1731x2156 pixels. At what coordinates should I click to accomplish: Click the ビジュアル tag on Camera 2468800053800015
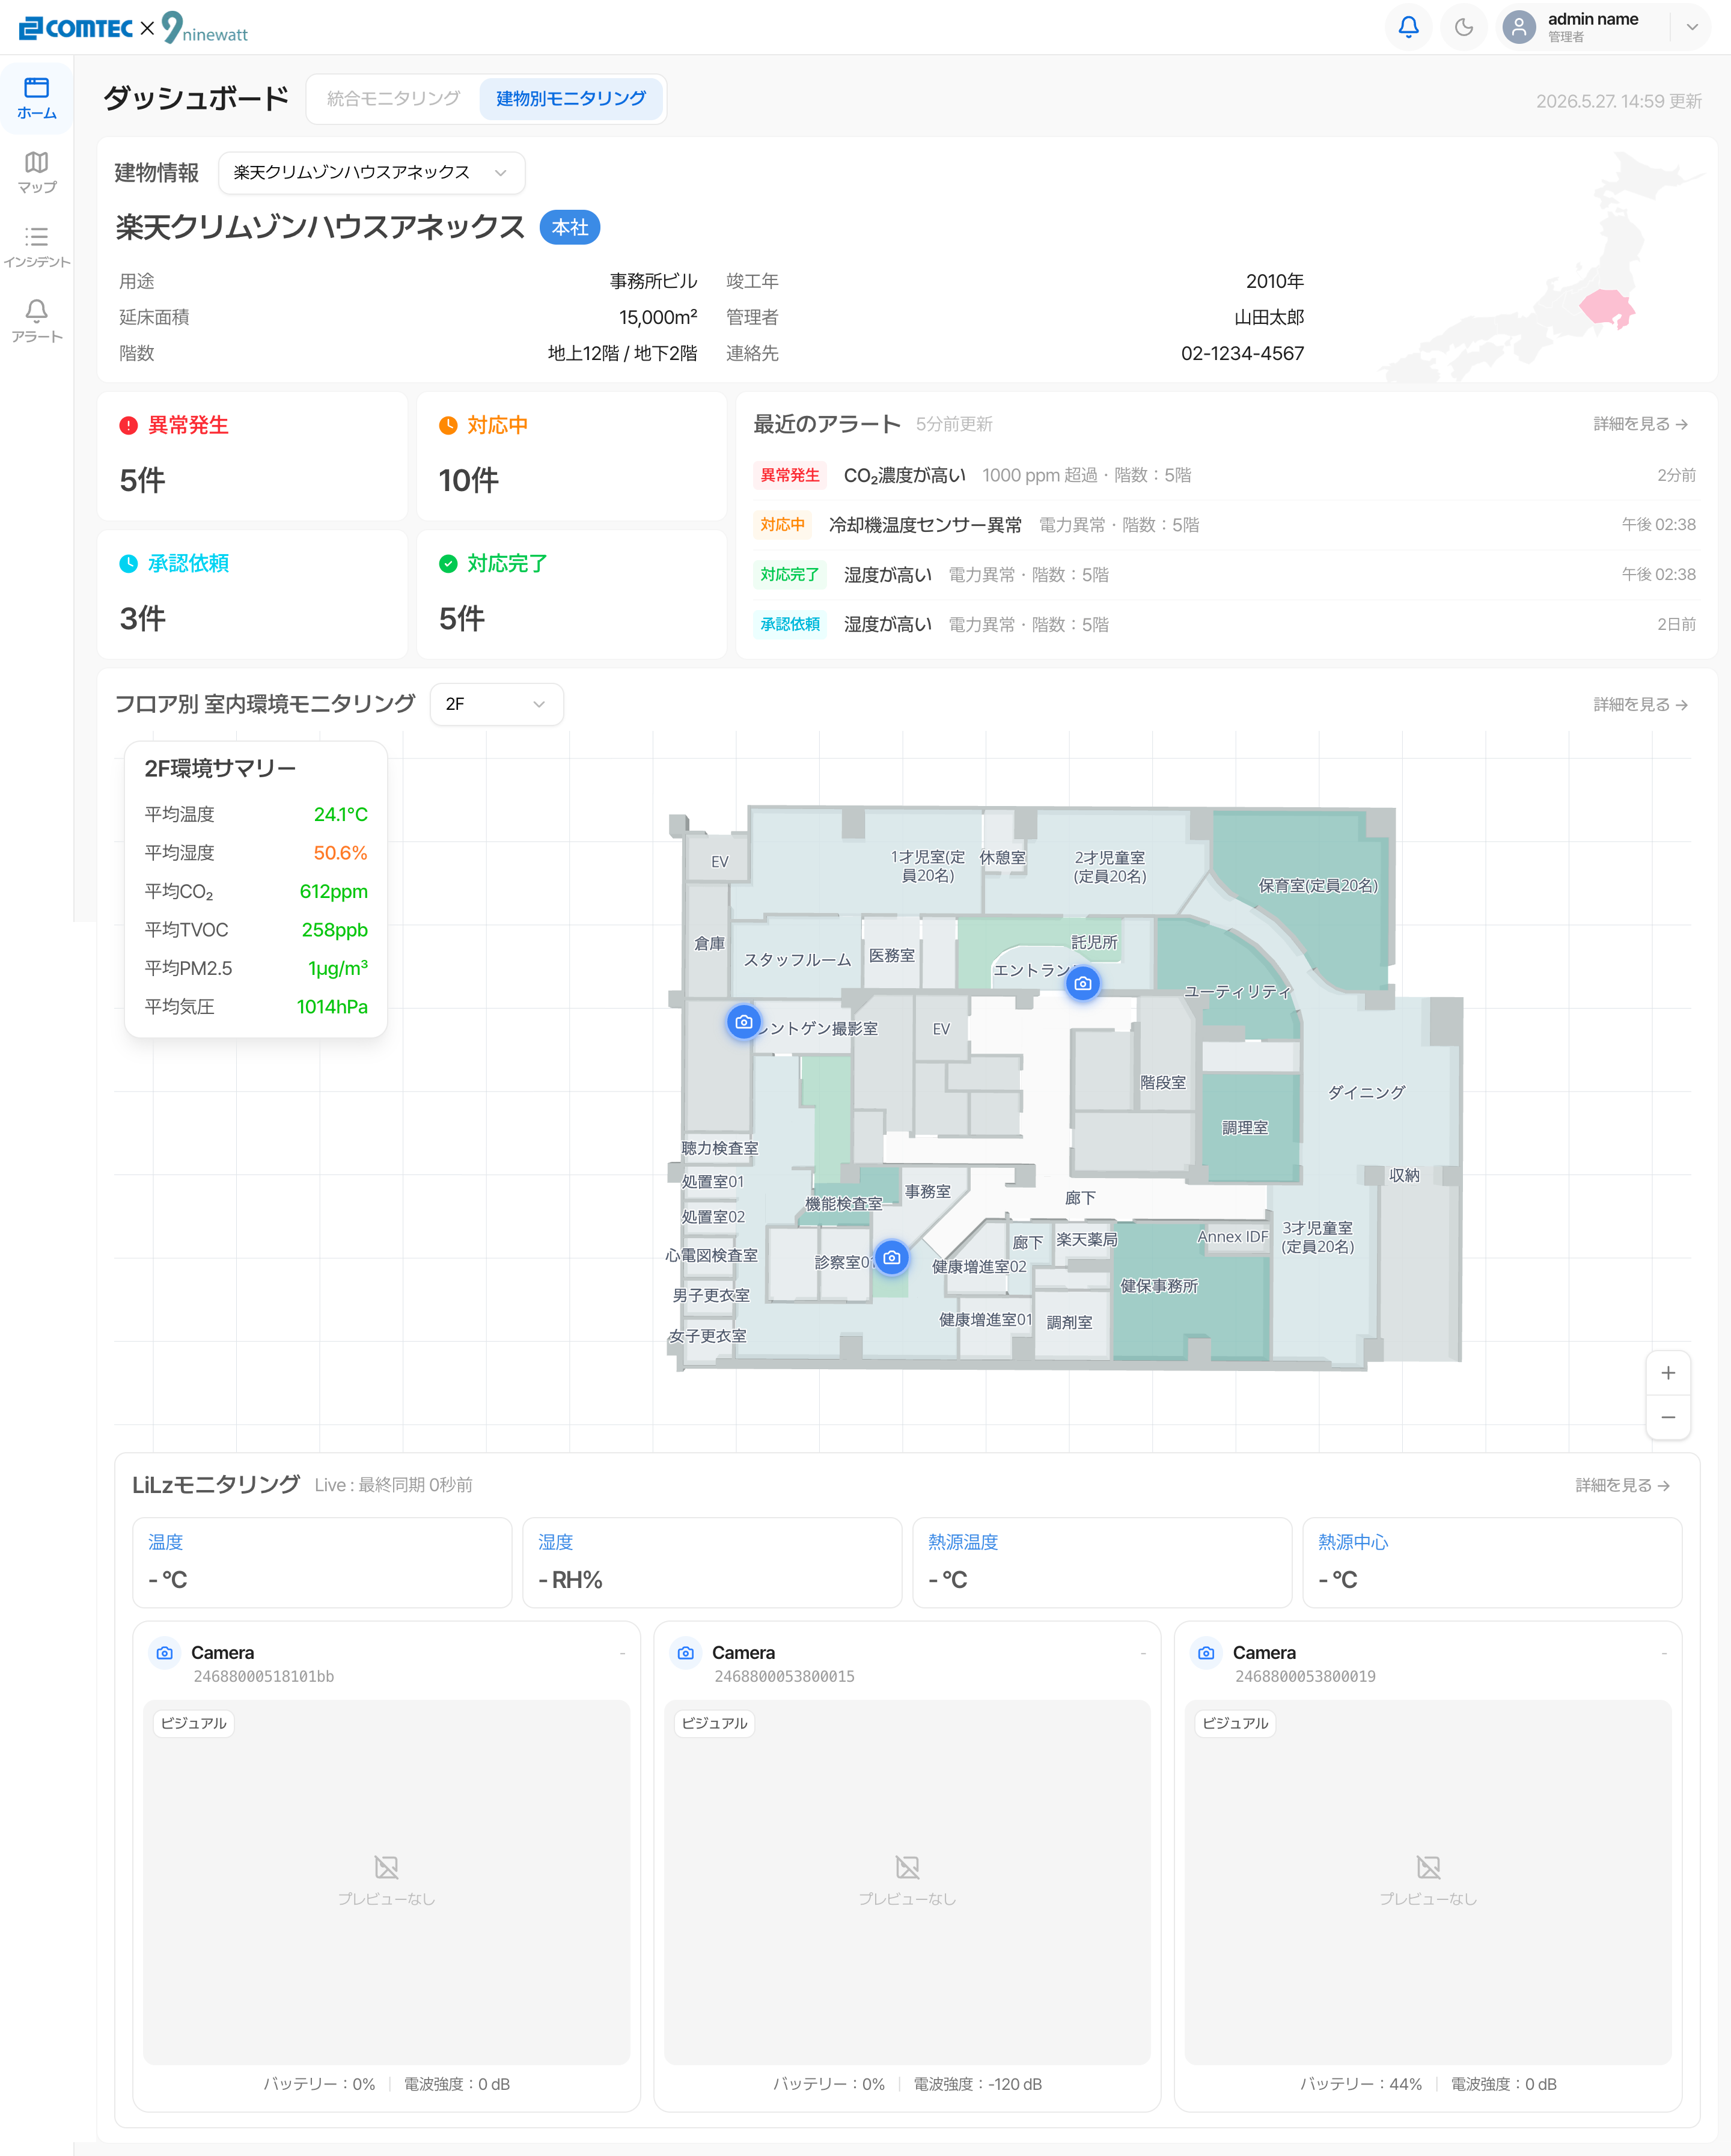pos(715,1723)
